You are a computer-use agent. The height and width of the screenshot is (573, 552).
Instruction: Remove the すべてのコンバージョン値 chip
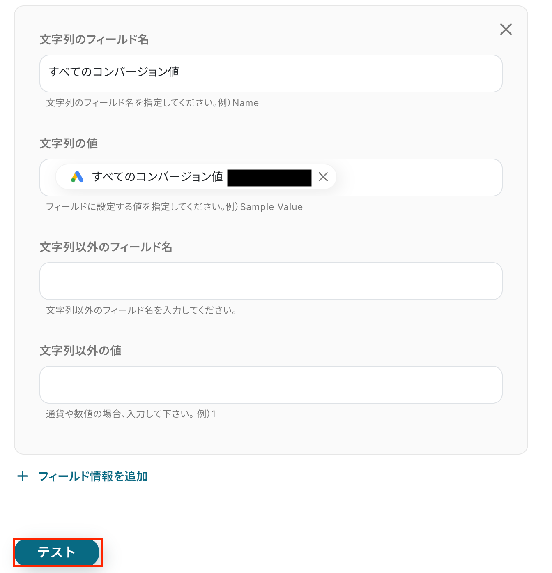(x=323, y=177)
